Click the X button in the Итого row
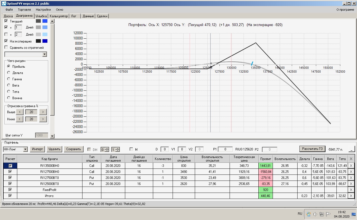The image size is (357, 220). [x=351, y=196]
